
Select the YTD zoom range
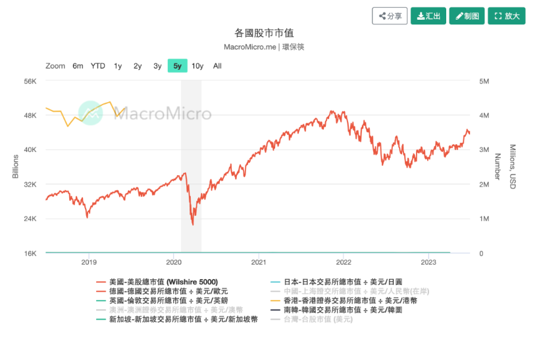click(97, 66)
